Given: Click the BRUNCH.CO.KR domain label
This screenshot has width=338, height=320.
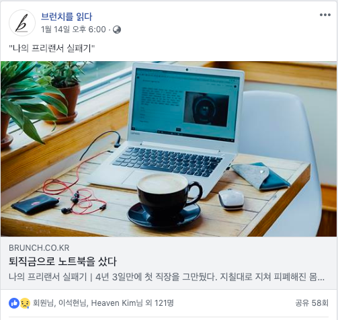Looking at the screenshot, I should coord(39,248).
